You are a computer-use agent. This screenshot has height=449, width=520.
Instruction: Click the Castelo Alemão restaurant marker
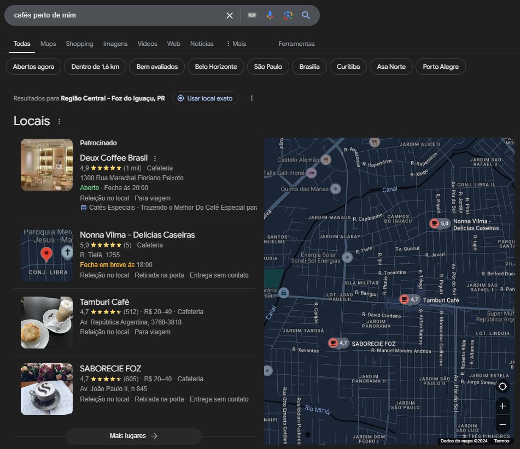(x=326, y=159)
